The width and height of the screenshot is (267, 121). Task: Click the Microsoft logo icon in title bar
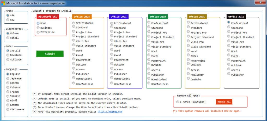pyautogui.click(x=3, y=3)
